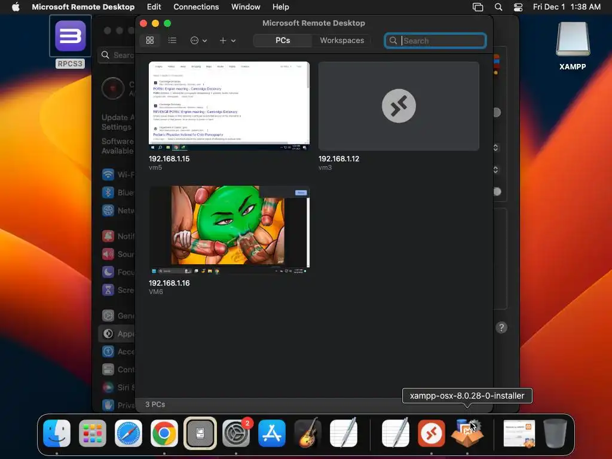
Task: Select Appearance in the System Settings sidebar
Action: pyautogui.click(x=117, y=333)
